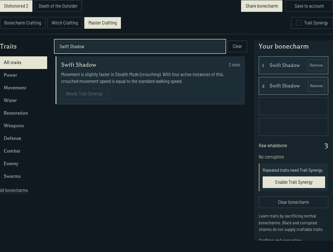The image size is (333, 252).
Task: Switch to Death of the Outsider tab
Action: point(58,6)
